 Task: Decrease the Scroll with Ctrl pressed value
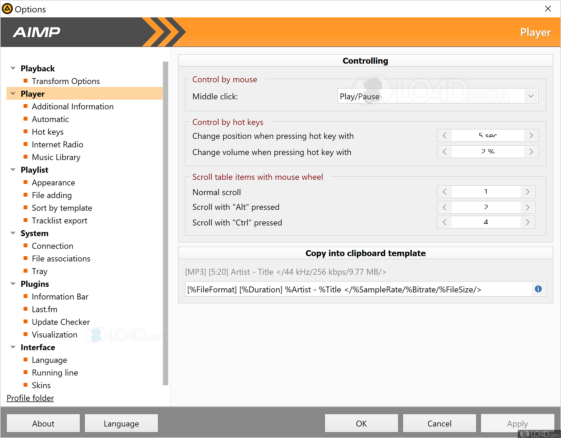click(x=445, y=222)
